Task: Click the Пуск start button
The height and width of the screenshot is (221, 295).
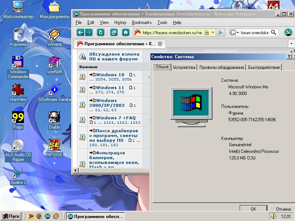Action: coord(11,216)
